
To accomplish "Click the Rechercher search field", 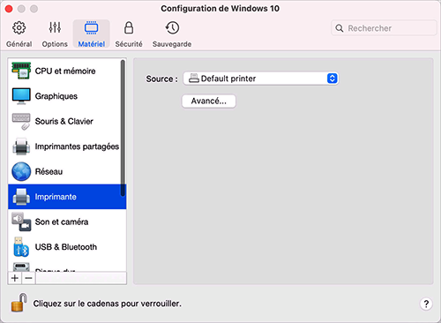I will point(384,28).
